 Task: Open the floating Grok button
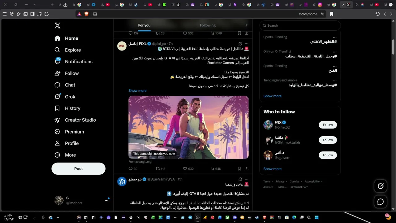(381, 186)
